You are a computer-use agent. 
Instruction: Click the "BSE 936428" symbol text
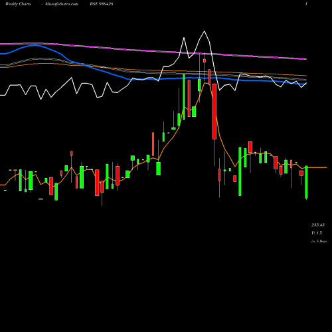(102, 4)
